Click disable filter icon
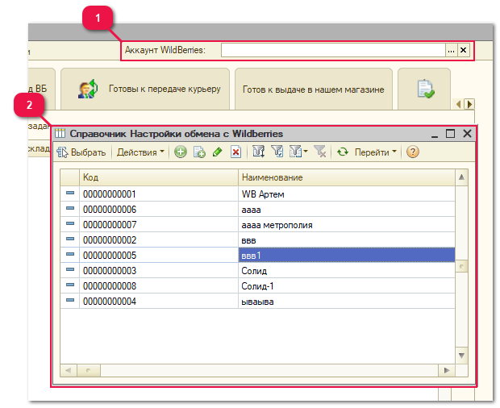The width and height of the screenshot is (500, 408). click(x=319, y=152)
